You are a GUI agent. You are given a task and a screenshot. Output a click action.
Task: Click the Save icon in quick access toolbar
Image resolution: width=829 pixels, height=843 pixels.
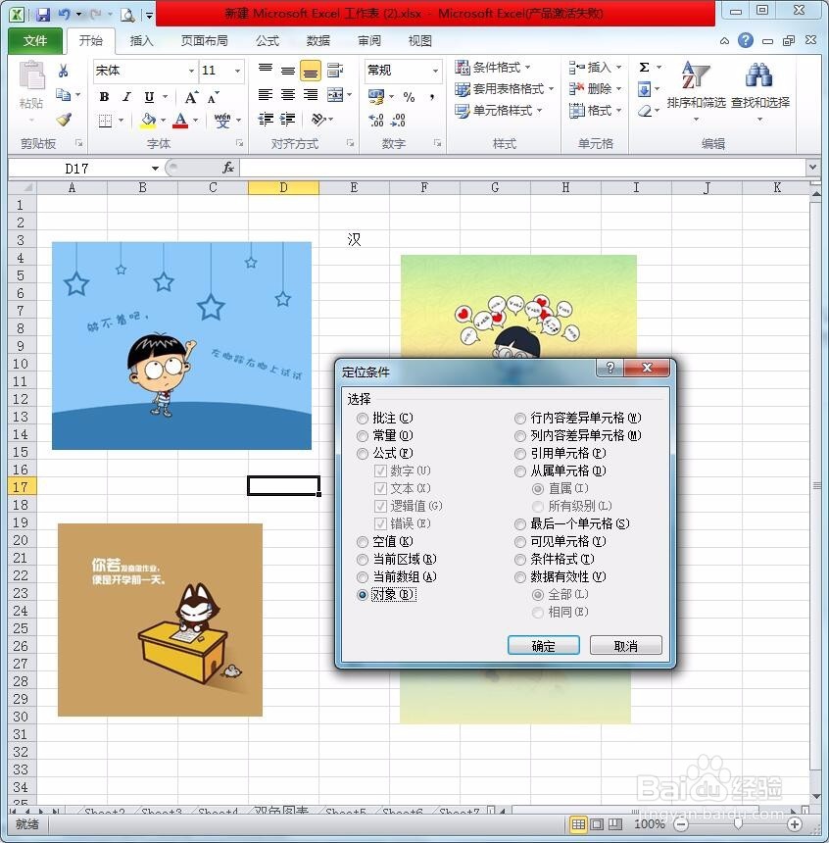tap(42, 15)
